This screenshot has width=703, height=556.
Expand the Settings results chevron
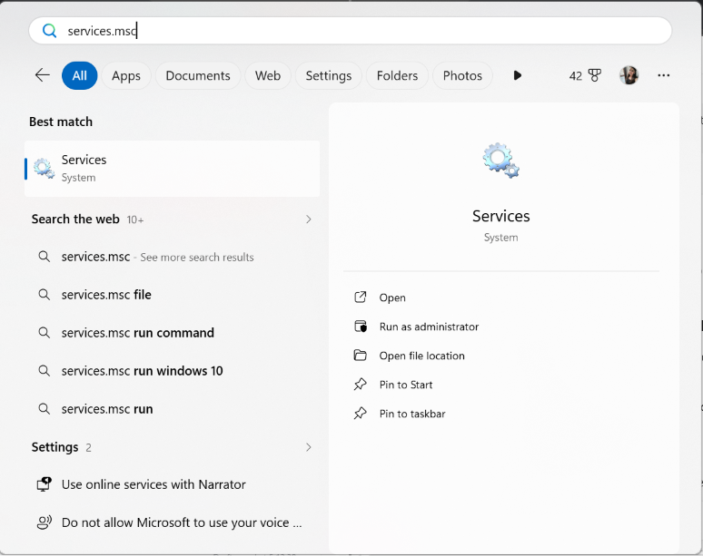tap(309, 447)
